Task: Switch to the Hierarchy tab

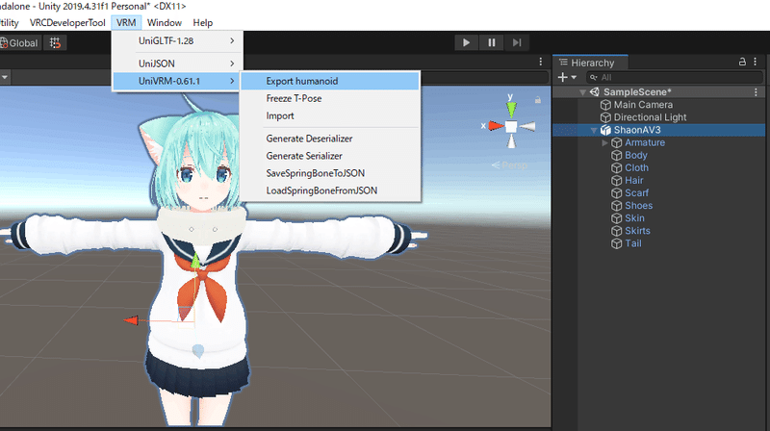Action: [591, 63]
